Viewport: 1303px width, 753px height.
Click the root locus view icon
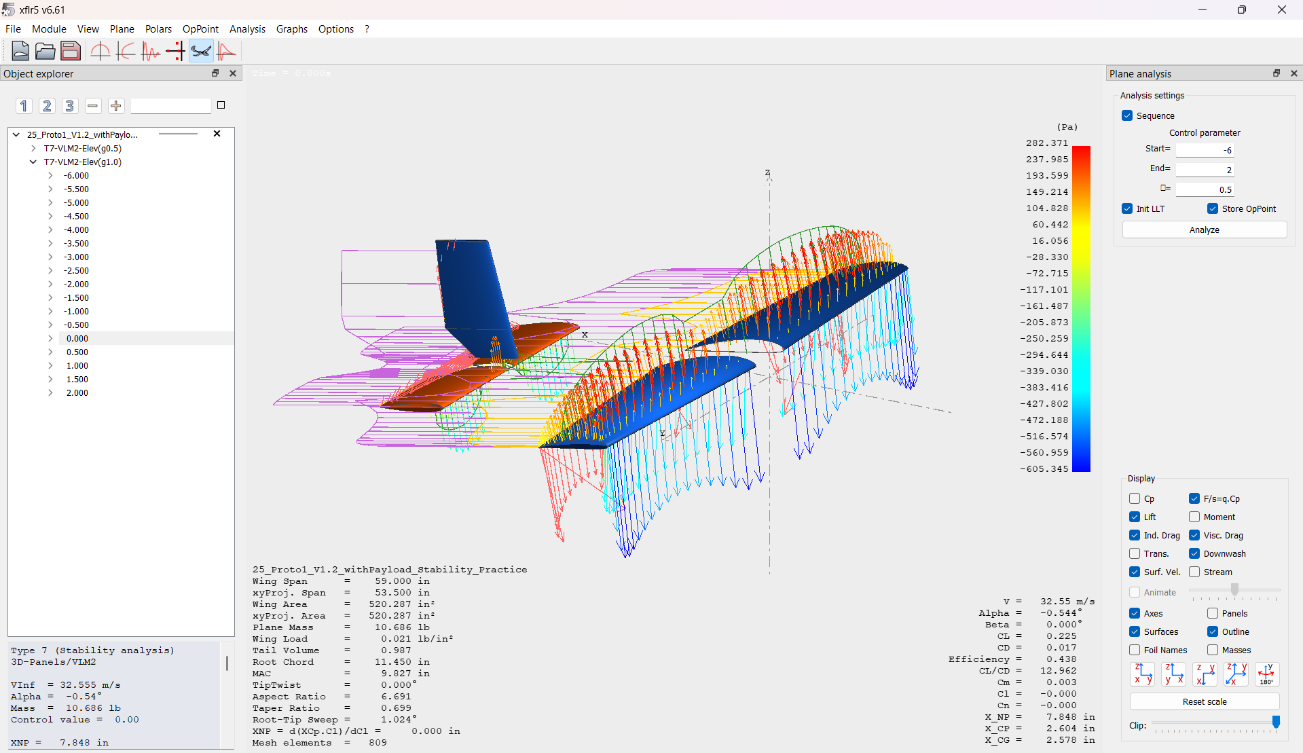click(x=176, y=51)
